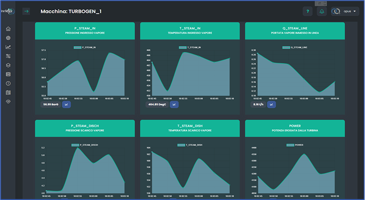Click the eye monitoring sidebar icon
This screenshot has width=365, height=200.
click(8, 102)
